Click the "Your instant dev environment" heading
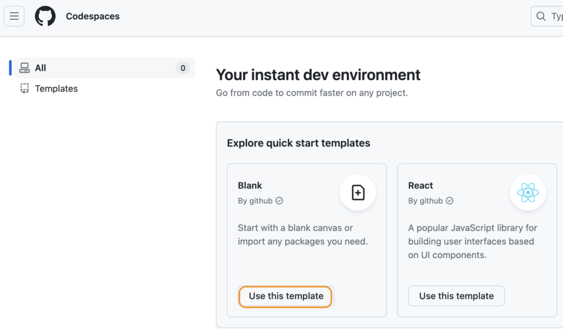Image resolution: width=563 pixels, height=334 pixels. [x=318, y=75]
